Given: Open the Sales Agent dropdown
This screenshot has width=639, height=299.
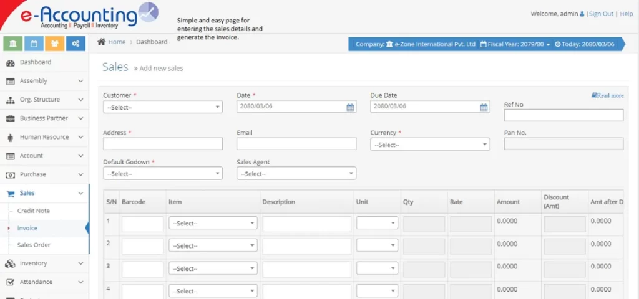Looking at the screenshot, I should point(296,174).
